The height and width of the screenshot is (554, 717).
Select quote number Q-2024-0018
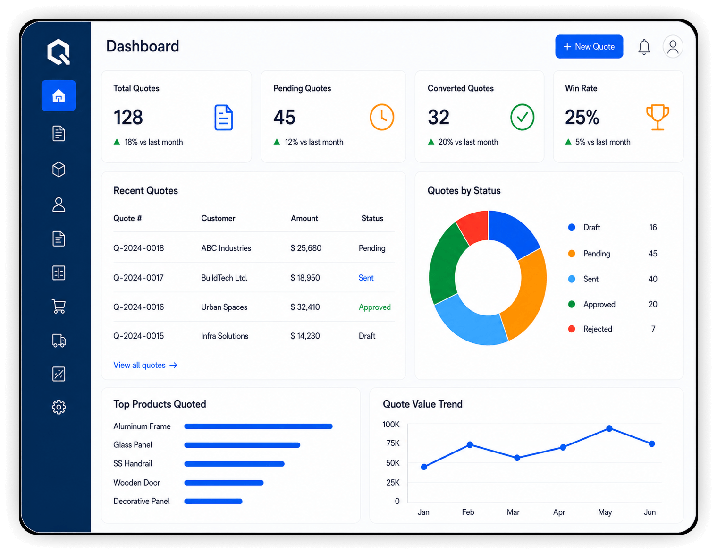(139, 248)
